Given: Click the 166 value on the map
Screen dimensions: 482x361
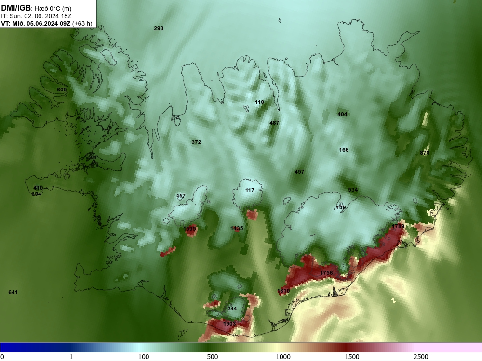Looking at the screenshot, I should point(344,150).
